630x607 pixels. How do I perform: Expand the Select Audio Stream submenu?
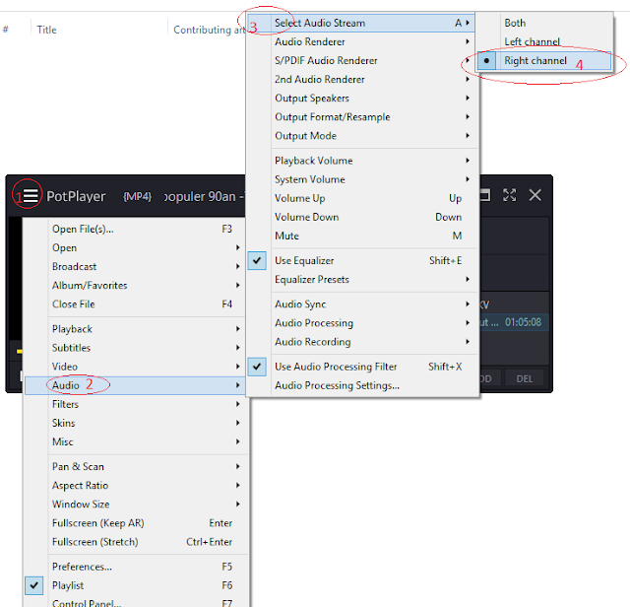[361, 23]
